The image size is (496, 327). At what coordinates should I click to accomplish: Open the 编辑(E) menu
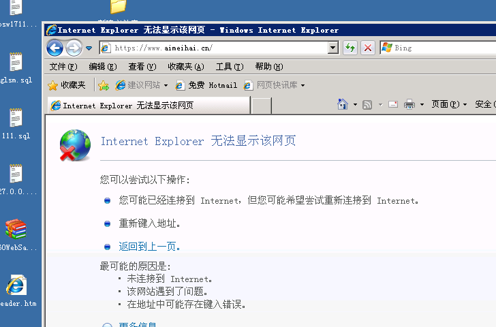point(103,67)
